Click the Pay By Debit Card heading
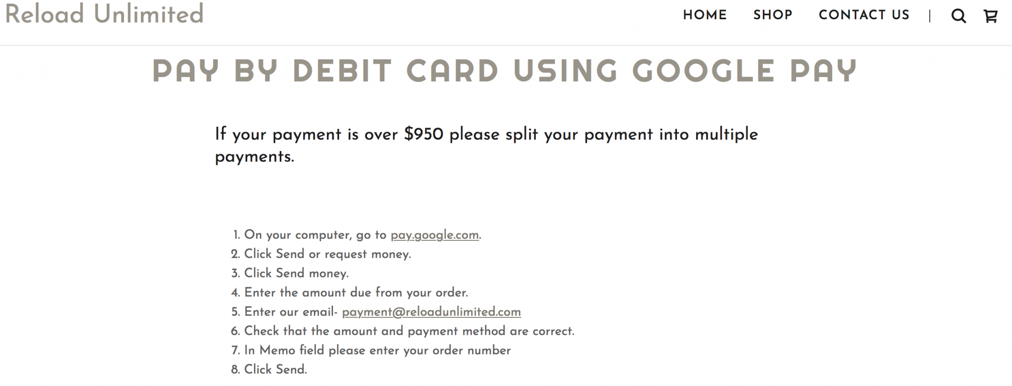 coord(505,71)
